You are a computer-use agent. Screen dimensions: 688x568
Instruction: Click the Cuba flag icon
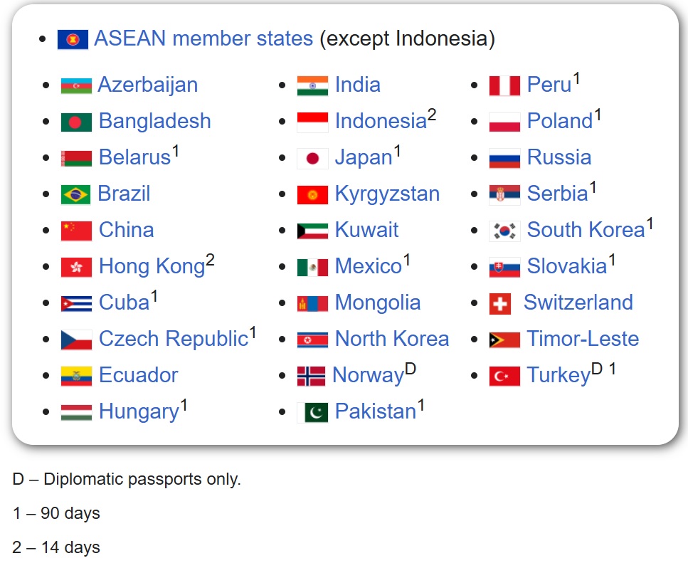pos(76,304)
